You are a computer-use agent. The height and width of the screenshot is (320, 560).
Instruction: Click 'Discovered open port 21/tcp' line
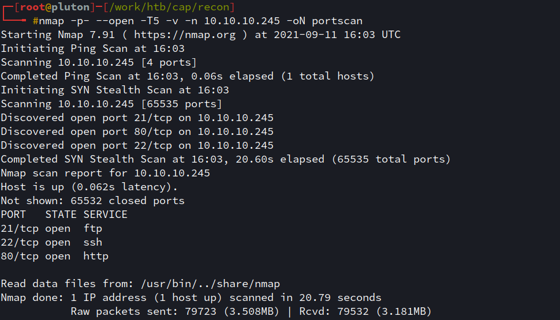137,118
